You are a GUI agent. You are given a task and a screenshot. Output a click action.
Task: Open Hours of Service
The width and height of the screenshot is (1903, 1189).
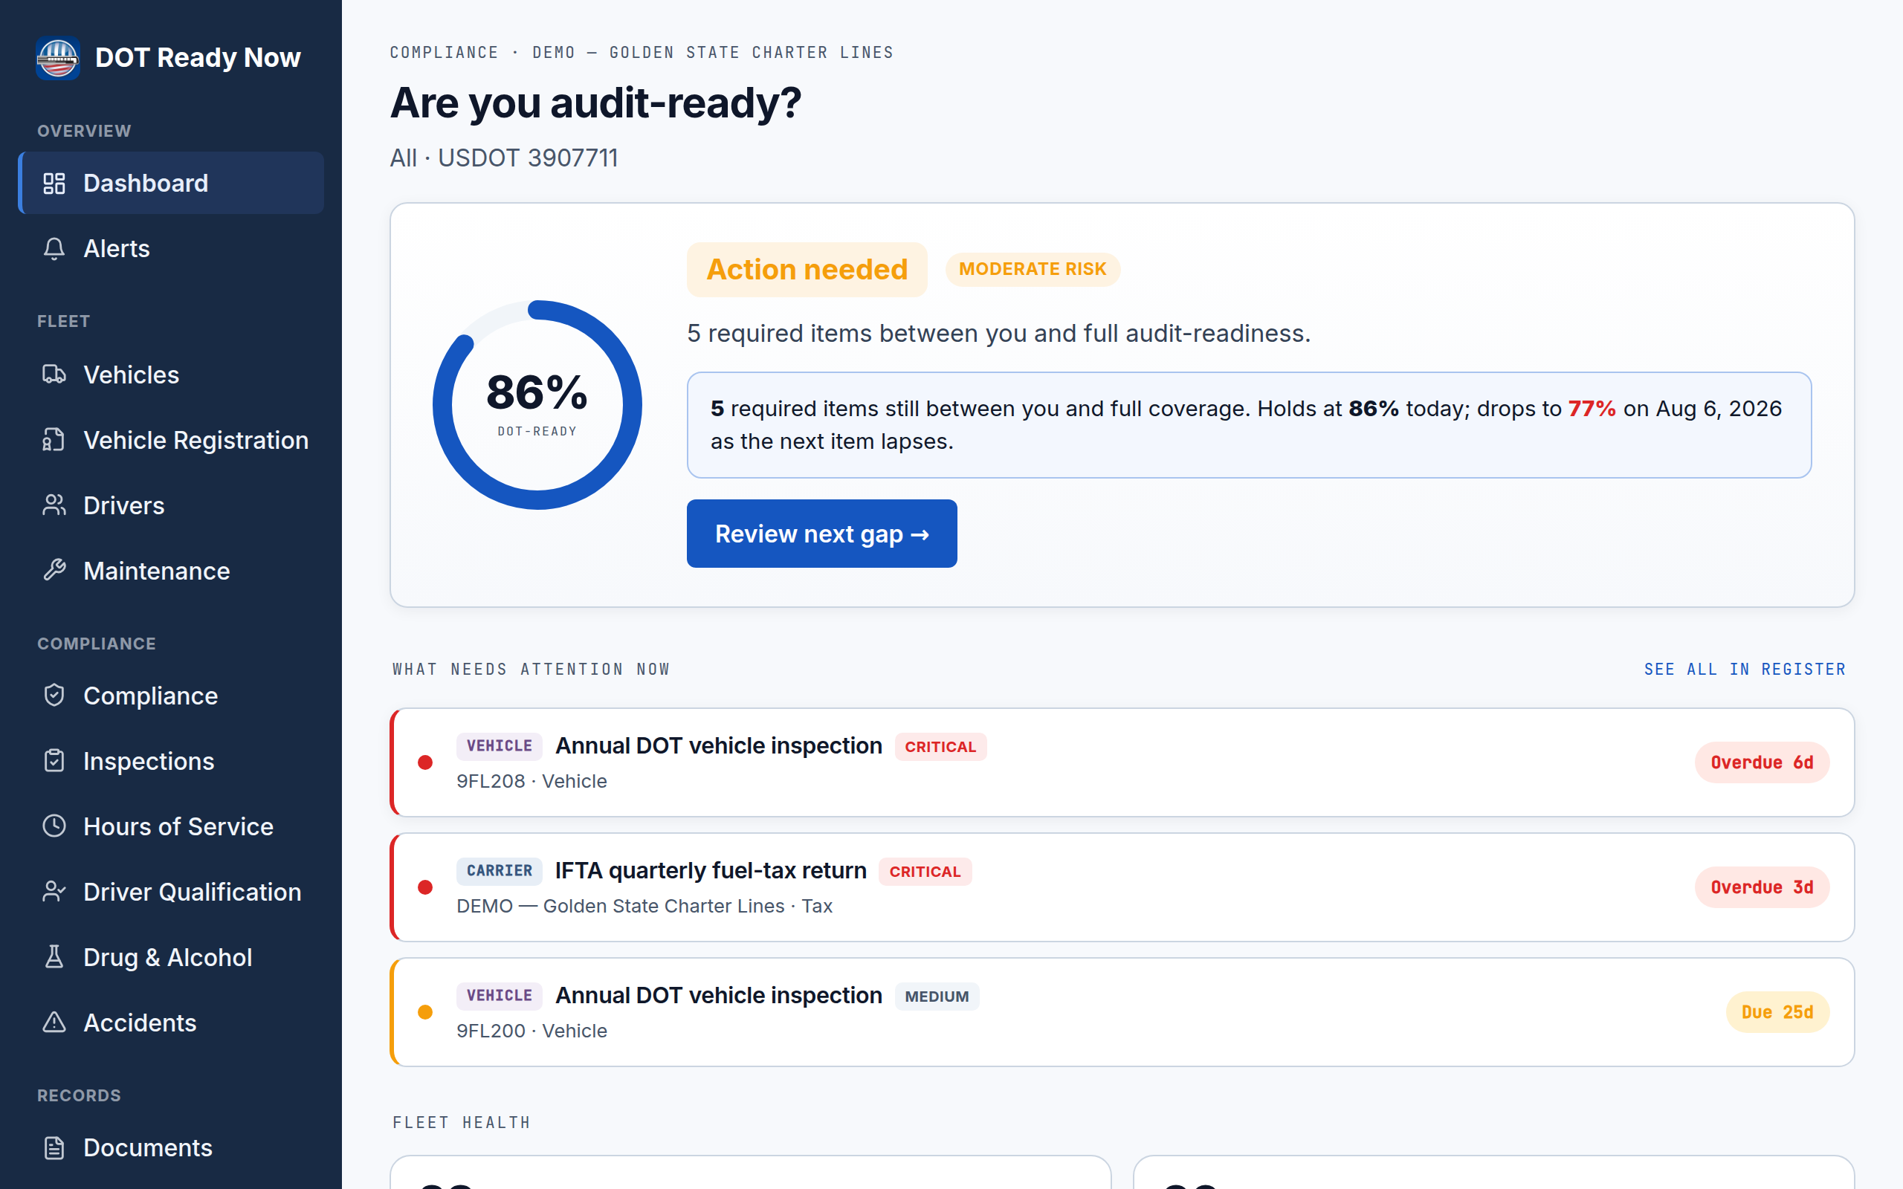[x=171, y=826]
